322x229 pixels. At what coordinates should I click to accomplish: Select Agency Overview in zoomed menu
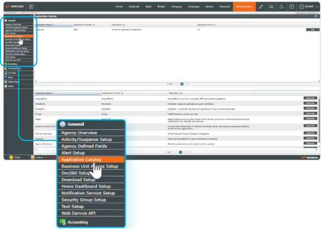tap(79, 133)
